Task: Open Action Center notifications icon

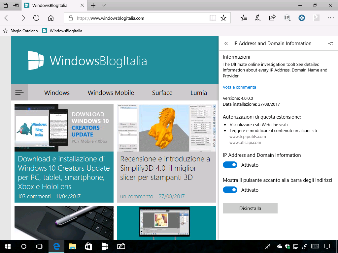Action: coord(327,246)
